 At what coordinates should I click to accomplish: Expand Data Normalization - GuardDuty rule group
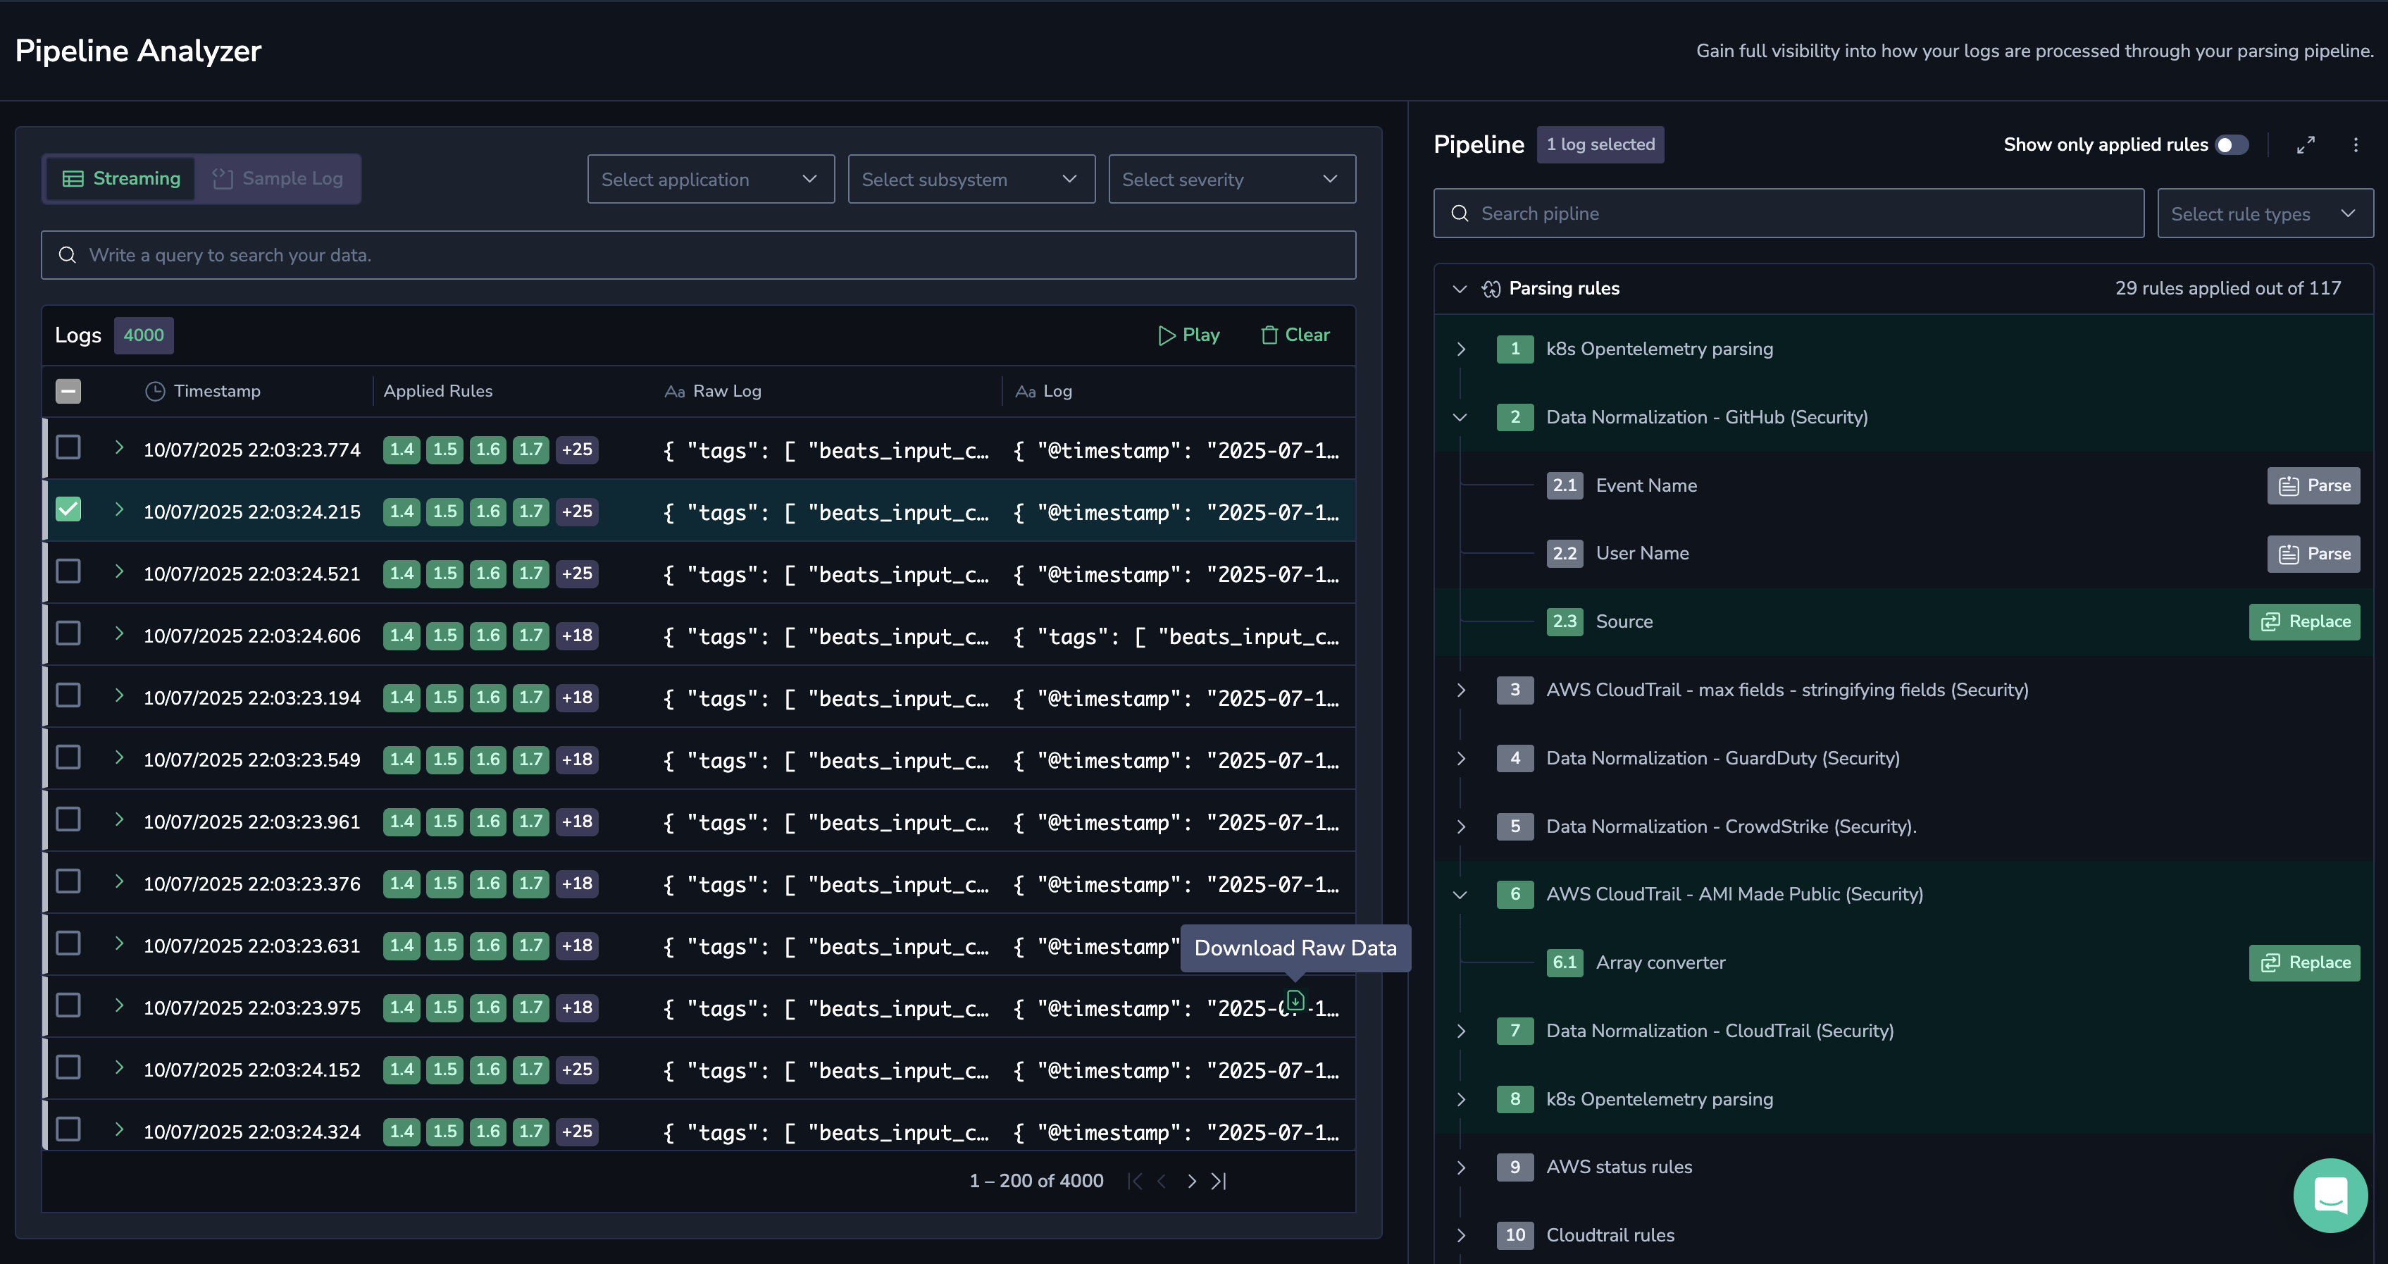click(1460, 759)
